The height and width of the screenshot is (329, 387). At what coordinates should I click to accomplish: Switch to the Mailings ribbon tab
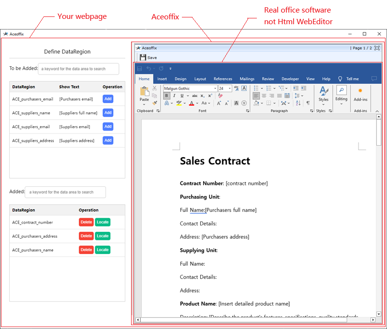[247, 79]
